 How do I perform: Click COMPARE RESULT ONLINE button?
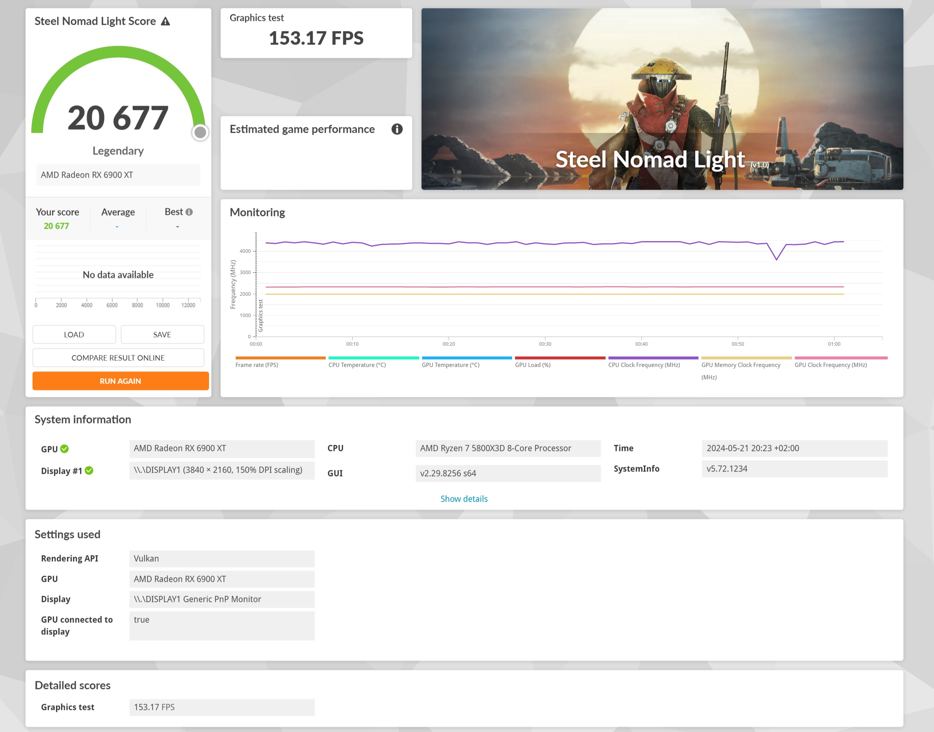pyautogui.click(x=118, y=357)
